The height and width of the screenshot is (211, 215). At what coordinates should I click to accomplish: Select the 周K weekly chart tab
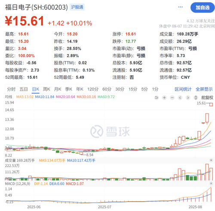46,89
